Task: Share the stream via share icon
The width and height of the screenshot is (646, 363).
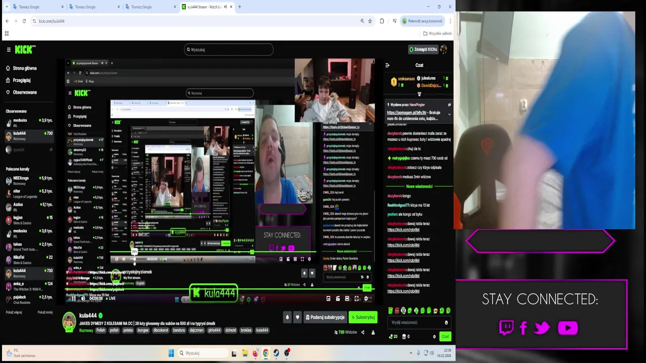Action: pyautogui.click(x=362, y=332)
